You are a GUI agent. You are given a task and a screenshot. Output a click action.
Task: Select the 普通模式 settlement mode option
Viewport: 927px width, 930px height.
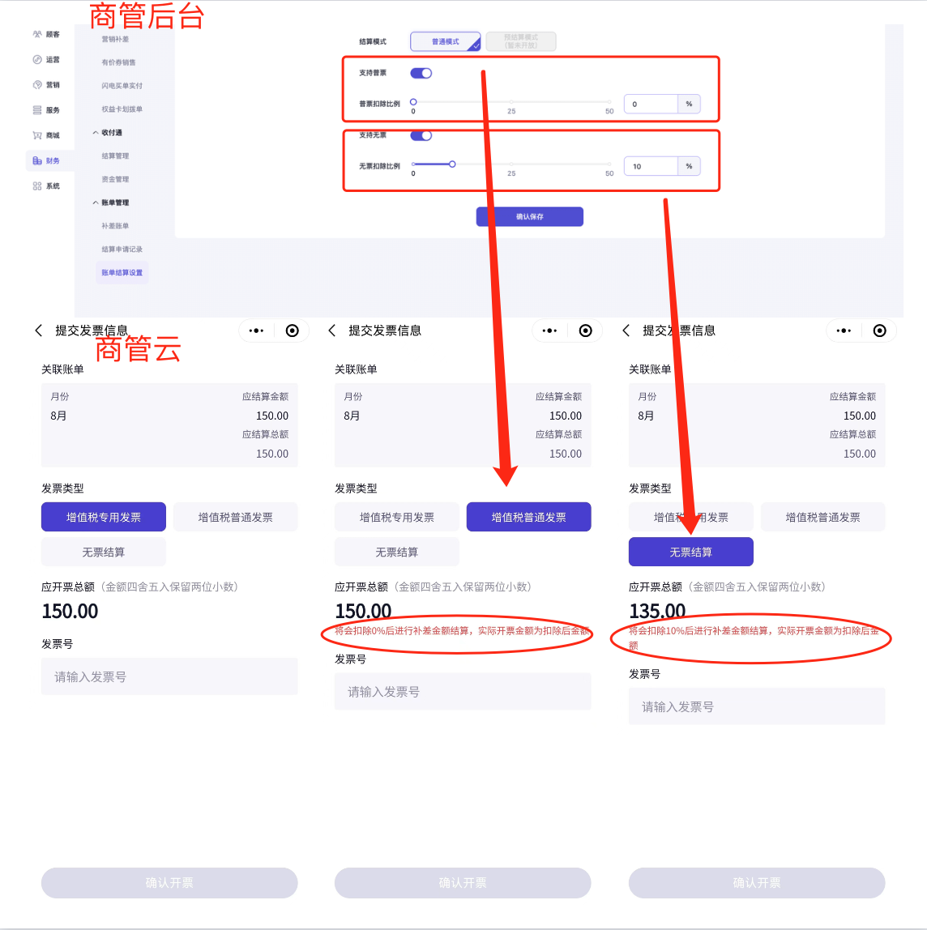[445, 41]
